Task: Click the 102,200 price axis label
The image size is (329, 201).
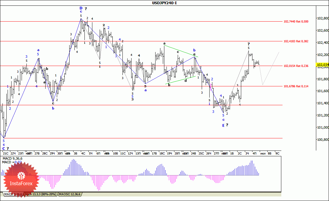Action: [x=323, y=55]
